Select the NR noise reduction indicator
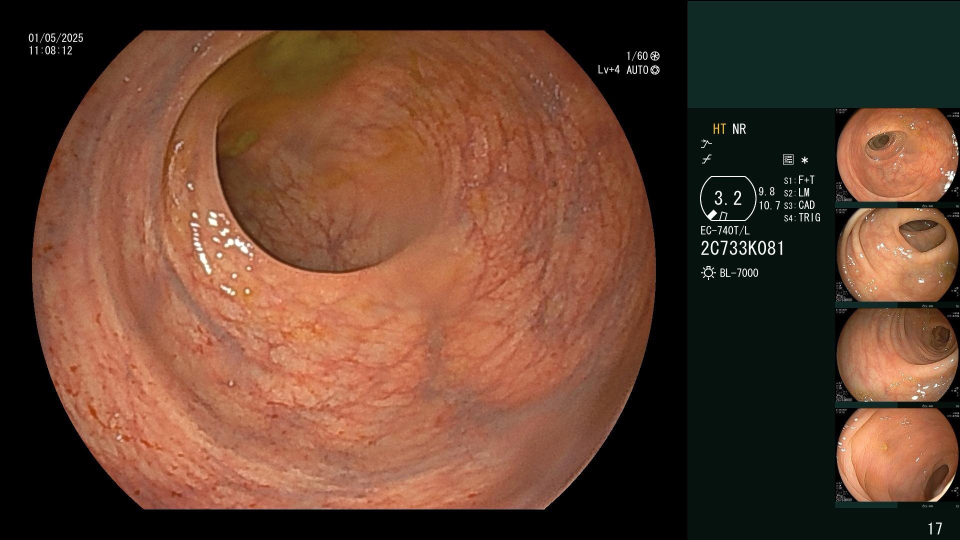Viewport: 960px width, 540px height. 739,129
